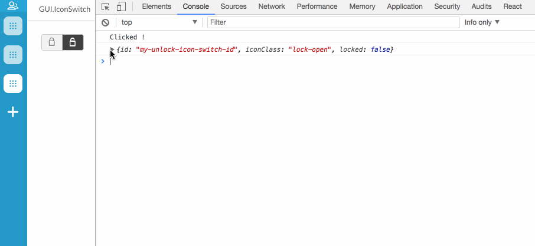Add a new item with the plus icon

point(13,112)
